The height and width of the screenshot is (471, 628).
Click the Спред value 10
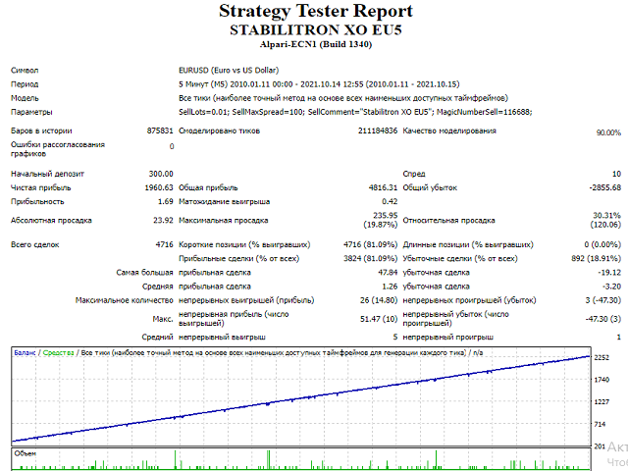click(615, 173)
